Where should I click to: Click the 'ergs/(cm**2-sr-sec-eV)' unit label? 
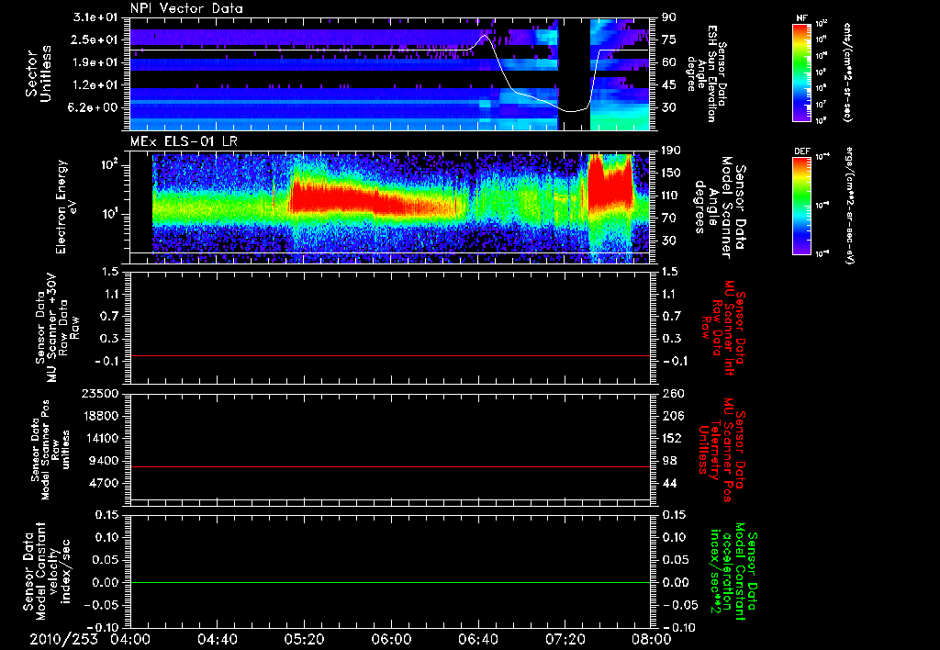(850, 205)
